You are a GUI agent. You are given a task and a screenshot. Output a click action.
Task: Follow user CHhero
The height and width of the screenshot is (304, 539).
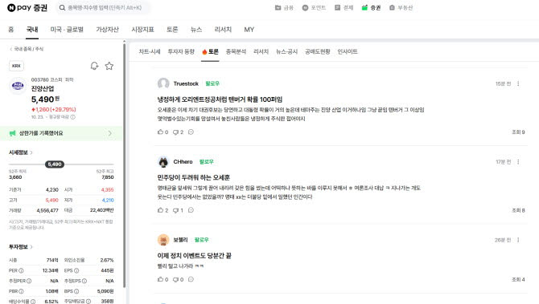(206, 161)
